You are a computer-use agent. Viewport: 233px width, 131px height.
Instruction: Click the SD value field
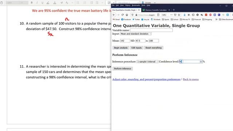click(x=140, y=41)
